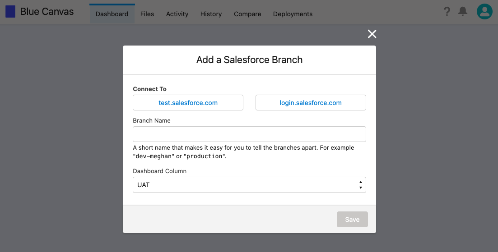Open the help question mark icon
This screenshot has width=498, height=252.
[447, 11]
